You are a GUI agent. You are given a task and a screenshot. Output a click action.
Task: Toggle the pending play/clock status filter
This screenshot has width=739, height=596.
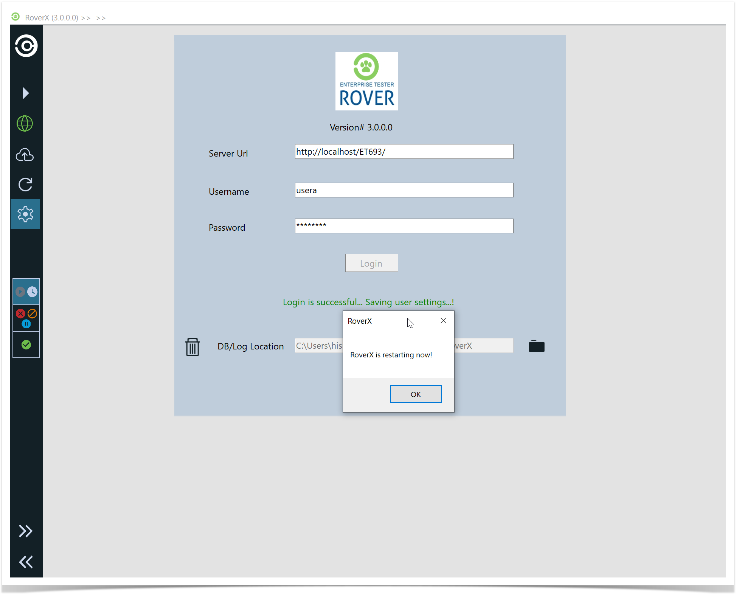(x=26, y=292)
